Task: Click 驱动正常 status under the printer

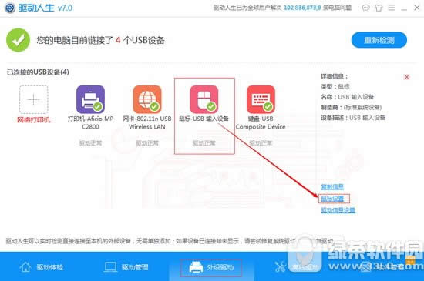Action: tap(90, 143)
